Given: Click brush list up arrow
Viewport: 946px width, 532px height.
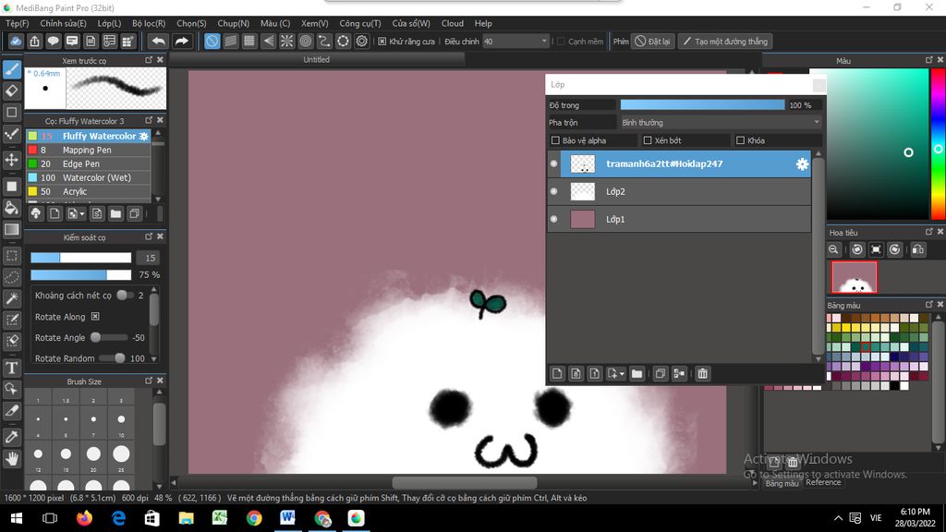Looking at the screenshot, I should coord(158,133).
